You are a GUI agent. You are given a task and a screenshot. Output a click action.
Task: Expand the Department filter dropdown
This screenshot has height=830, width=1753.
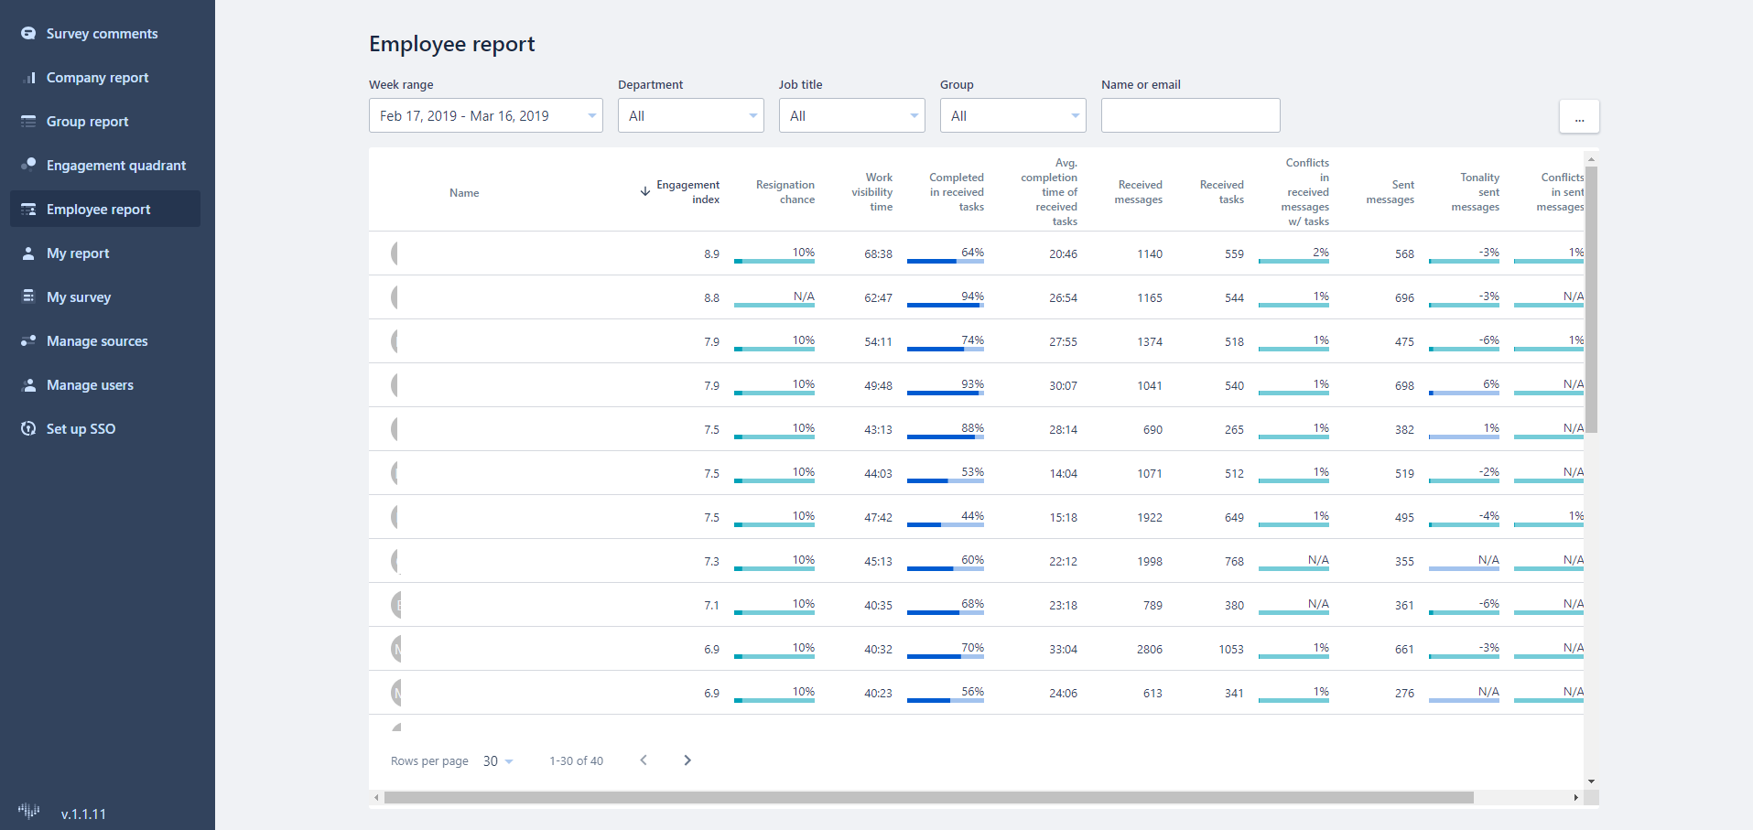[x=690, y=116]
